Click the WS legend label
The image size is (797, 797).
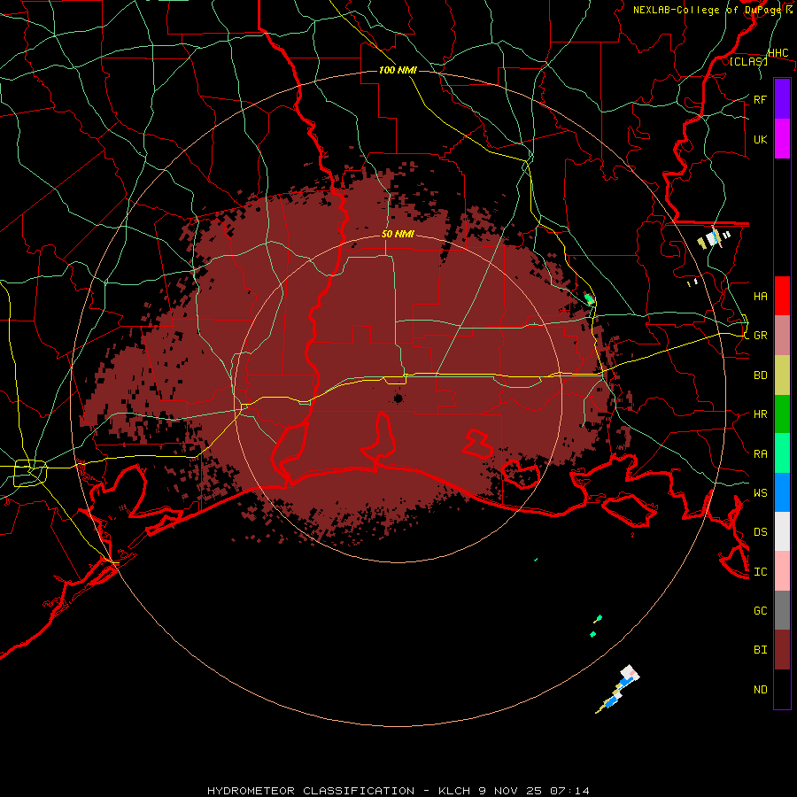click(760, 493)
